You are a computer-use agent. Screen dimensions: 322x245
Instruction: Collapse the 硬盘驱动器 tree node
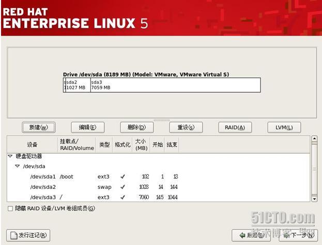tap(10, 156)
